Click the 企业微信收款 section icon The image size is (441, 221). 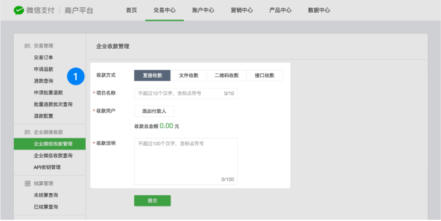pyautogui.click(x=27, y=132)
